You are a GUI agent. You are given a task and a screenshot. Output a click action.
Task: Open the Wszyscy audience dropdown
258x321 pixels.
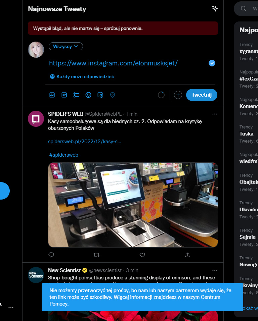pos(66,46)
